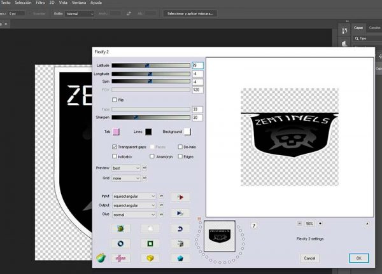This screenshot has width=382, height=274.
Task: Click the dice randomize icon
Action: [181, 243]
